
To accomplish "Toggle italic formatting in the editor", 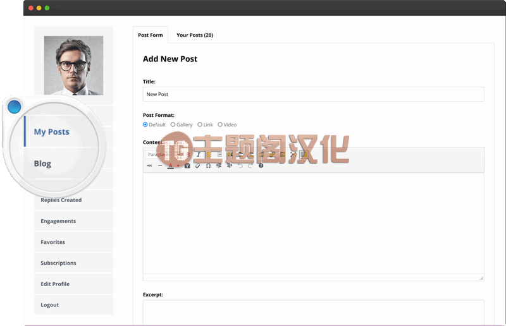I will (198, 155).
